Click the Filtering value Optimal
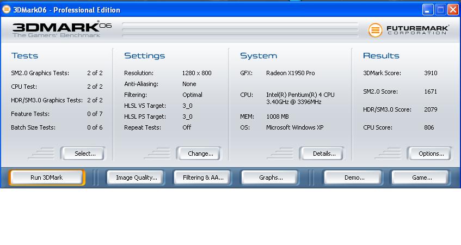The image size is (461, 245). (x=192, y=95)
